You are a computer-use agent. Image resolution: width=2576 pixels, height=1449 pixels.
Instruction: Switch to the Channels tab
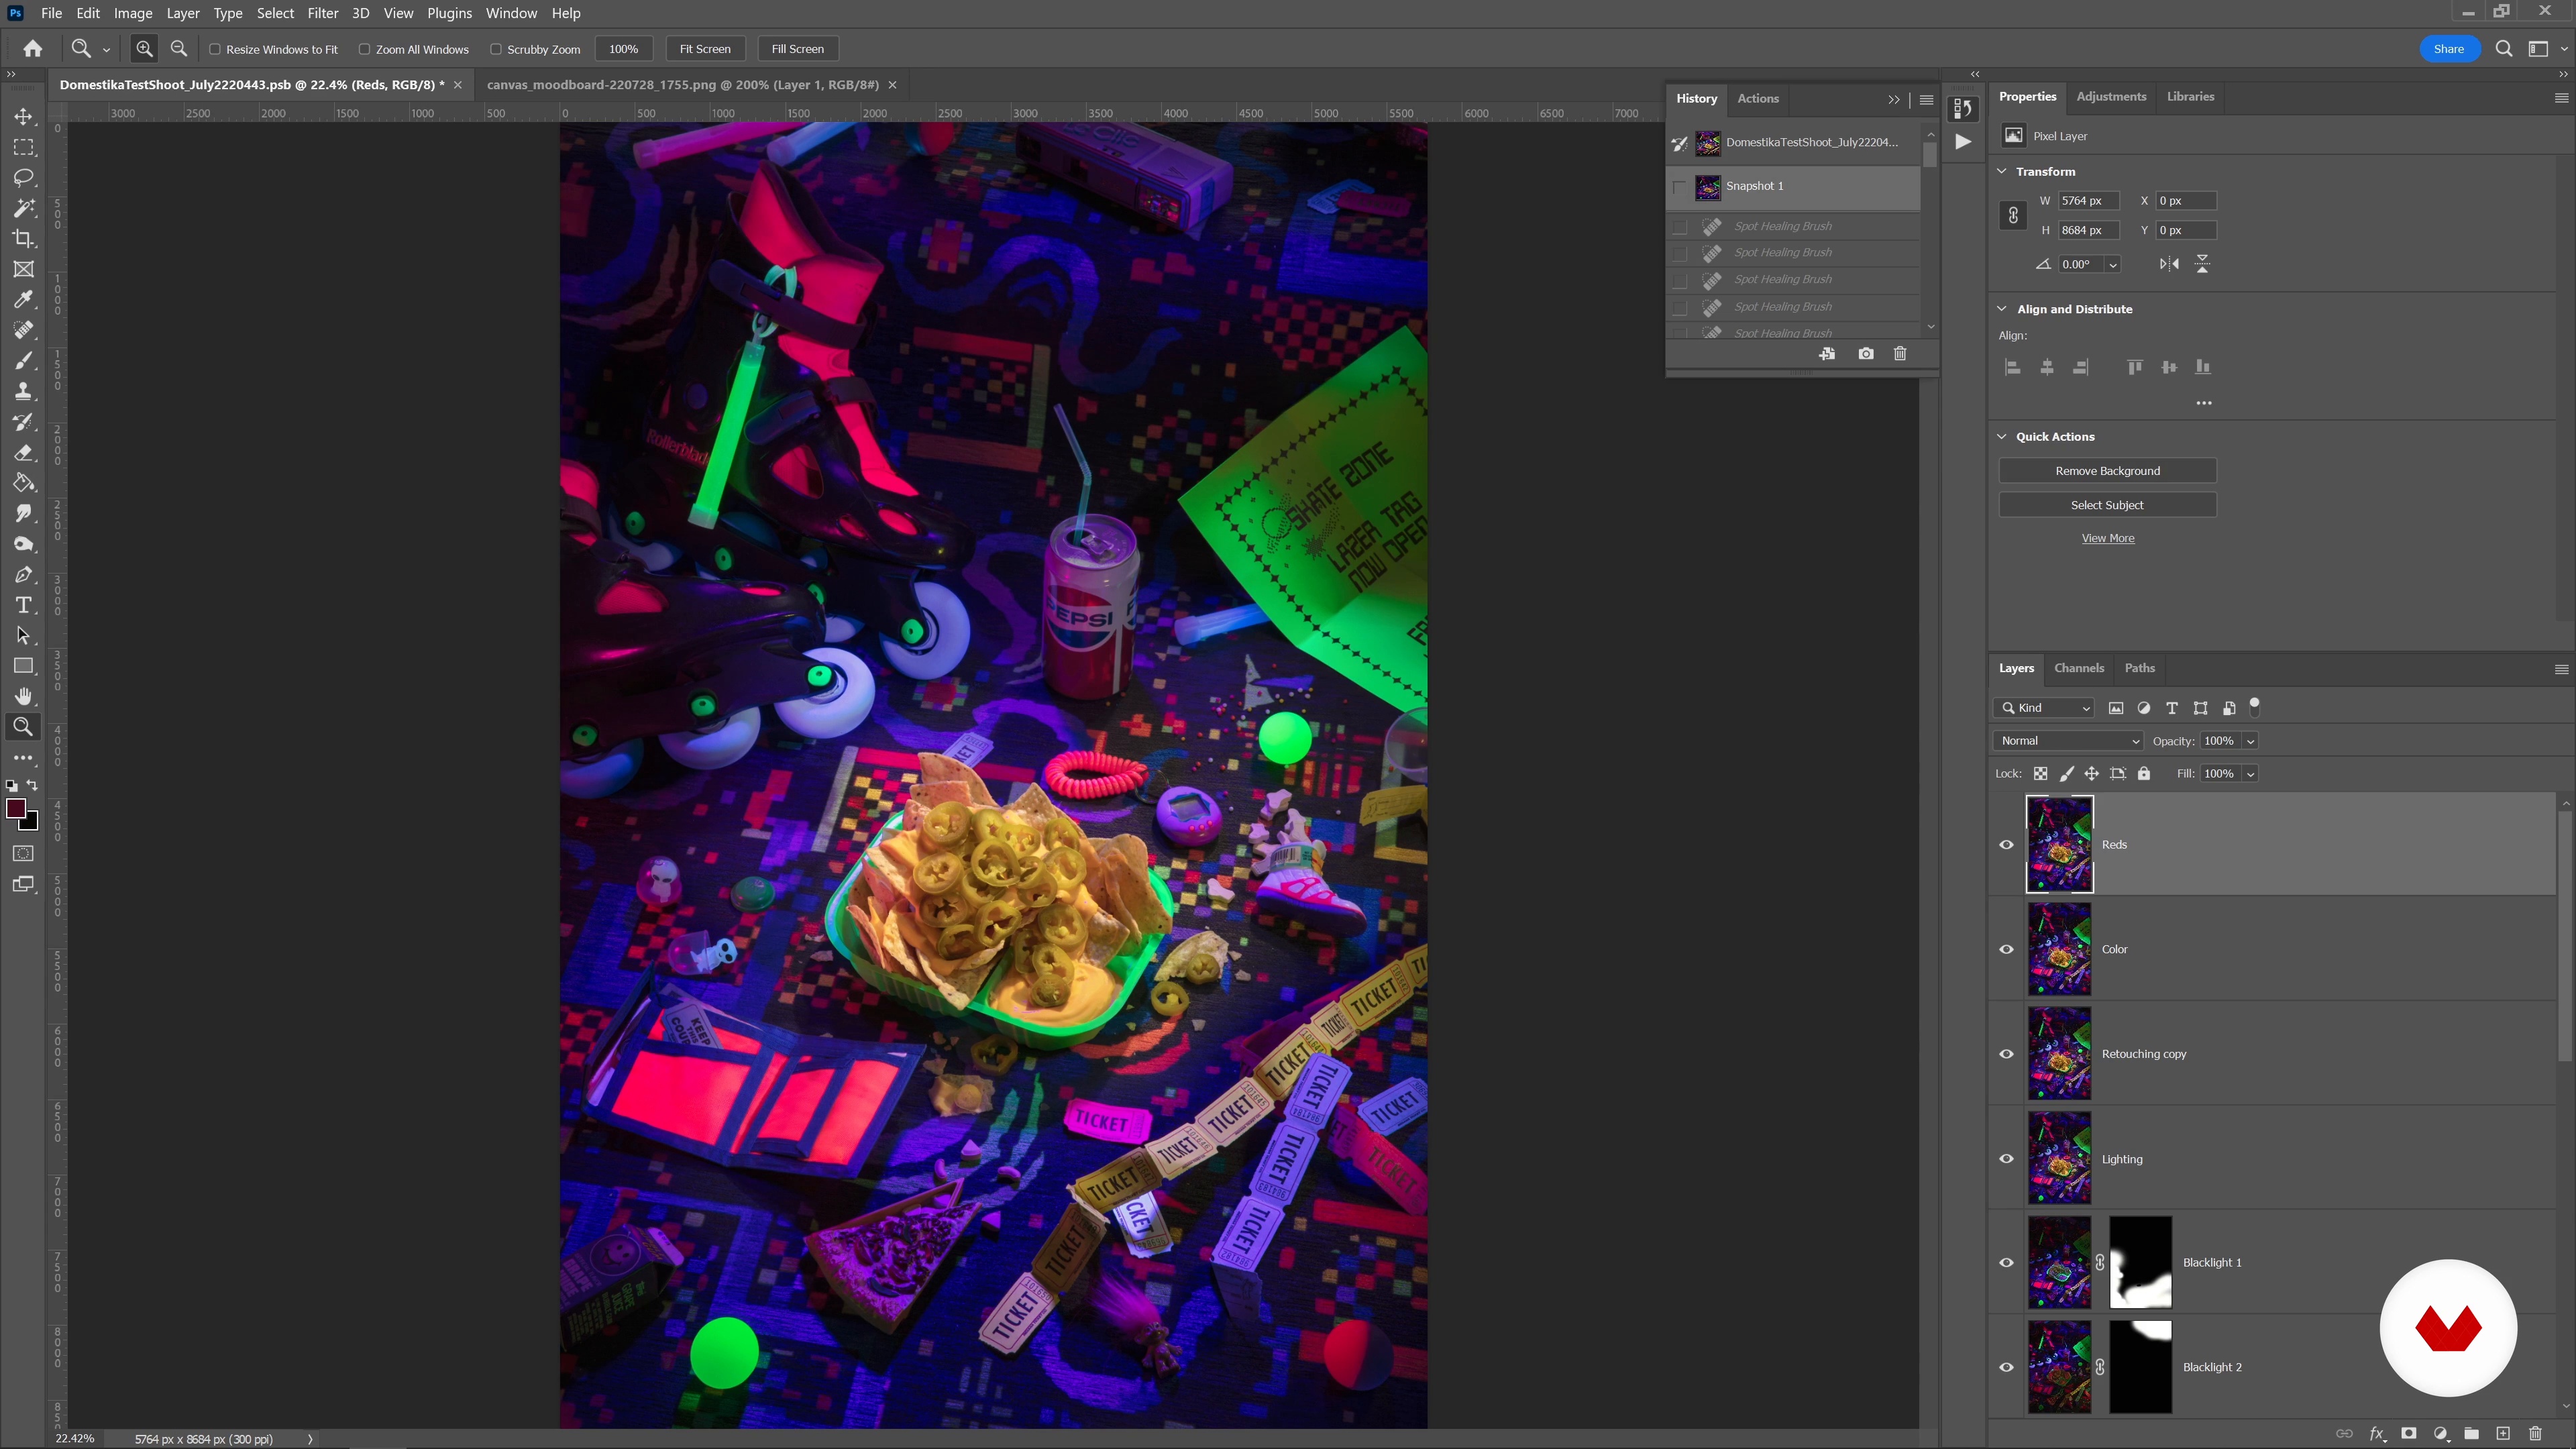(2079, 668)
